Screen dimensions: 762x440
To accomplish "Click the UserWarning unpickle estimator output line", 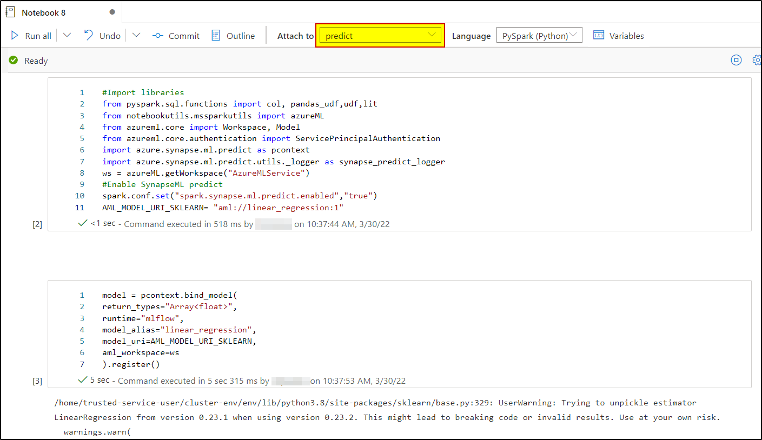I will click(375, 403).
